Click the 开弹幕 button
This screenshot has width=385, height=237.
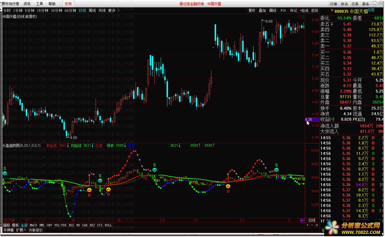click(8, 230)
